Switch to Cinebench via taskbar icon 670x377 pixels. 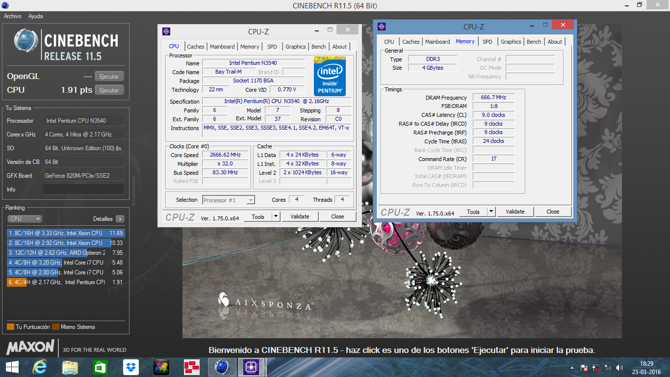(222, 367)
